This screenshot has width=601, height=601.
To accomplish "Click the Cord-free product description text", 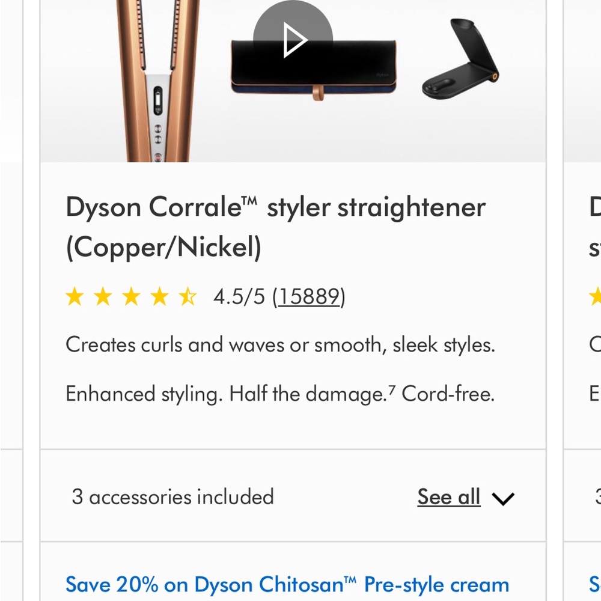I will (x=448, y=394).
